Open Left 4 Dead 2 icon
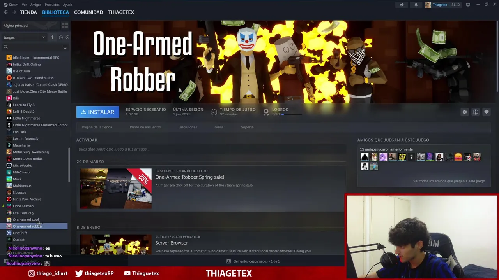The image size is (499, 280). tap(9, 112)
